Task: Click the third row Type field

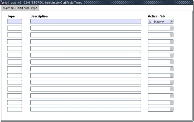Action: pos(15,35)
